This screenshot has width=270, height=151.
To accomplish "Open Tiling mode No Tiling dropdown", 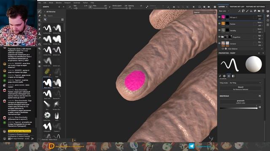I will point(245,83).
